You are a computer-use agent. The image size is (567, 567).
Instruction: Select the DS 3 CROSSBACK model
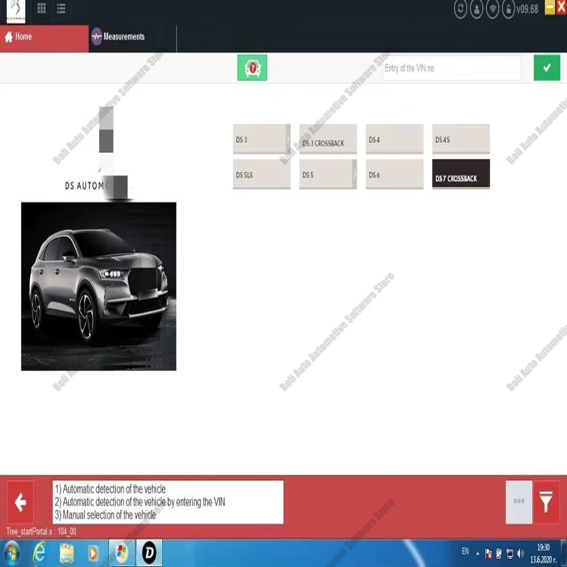coord(328,139)
